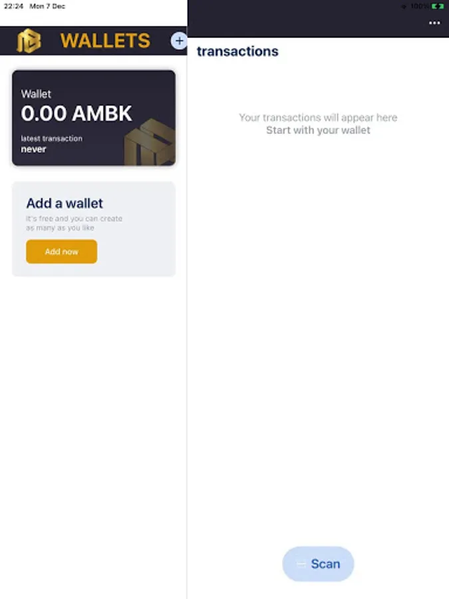Image resolution: width=449 pixels, height=599 pixels.
Task: Click the latest transaction never label
Action: click(x=51, y=144)
